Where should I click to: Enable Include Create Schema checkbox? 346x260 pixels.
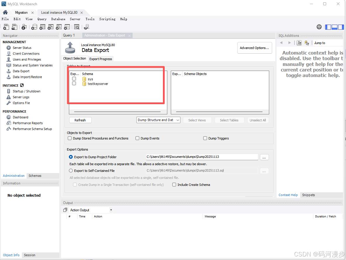[x=174, y=185]
